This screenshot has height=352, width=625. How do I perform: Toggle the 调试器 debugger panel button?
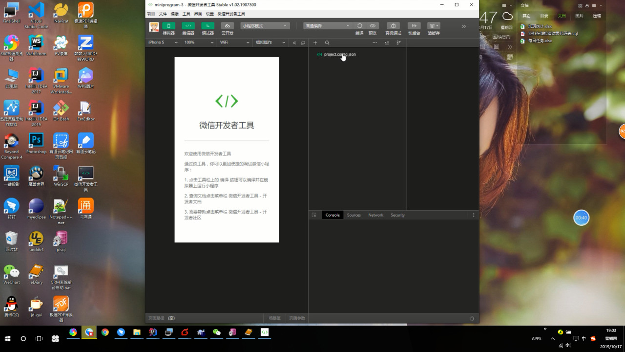(x=208, y=26)
